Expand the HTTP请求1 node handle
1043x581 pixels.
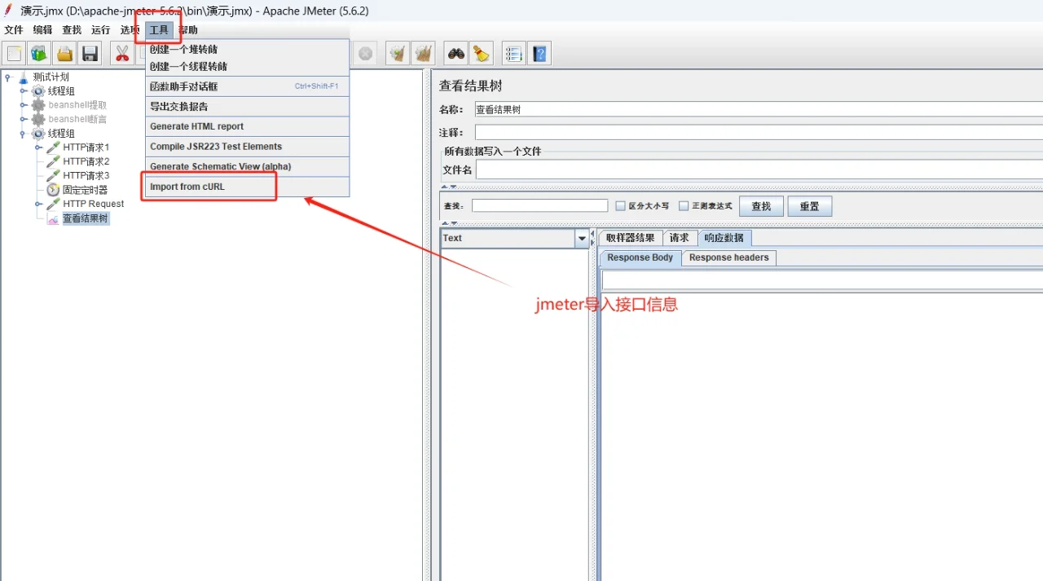click(38, 147)
